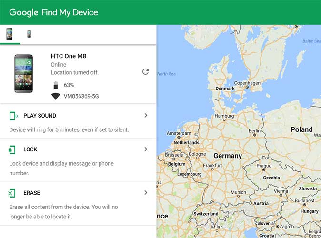
Task: Click the Online status text
Action: pos(59,64)
